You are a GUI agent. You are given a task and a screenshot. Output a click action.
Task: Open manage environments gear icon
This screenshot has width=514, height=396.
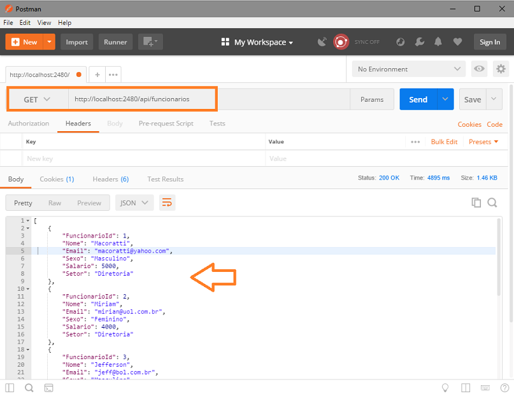pos(501,69)
